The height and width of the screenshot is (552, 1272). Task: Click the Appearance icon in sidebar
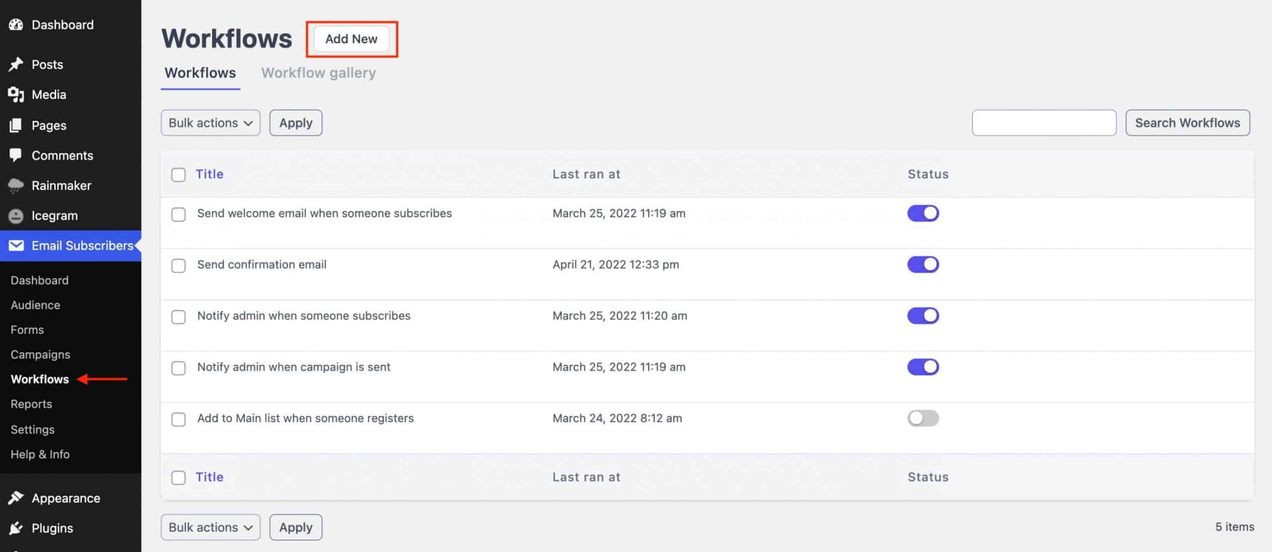(x=15, y=498)
